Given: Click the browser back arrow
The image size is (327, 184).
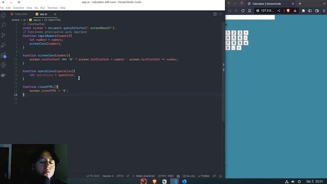Looking at the screenshot, I should tap(230, 11).
